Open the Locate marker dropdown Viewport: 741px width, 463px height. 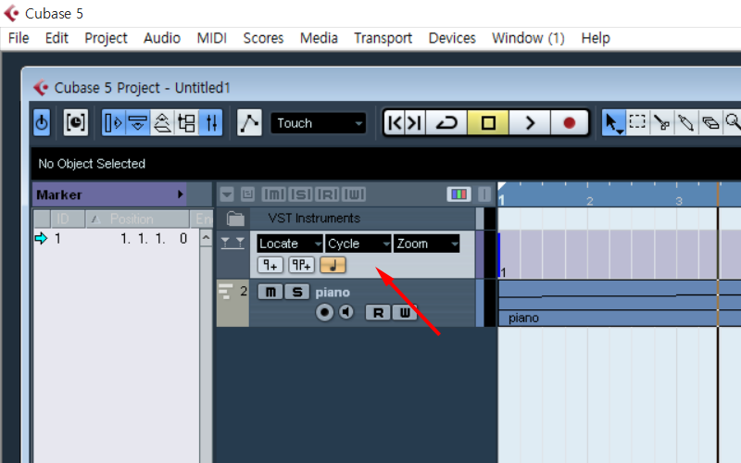click(x=290, y=244)
